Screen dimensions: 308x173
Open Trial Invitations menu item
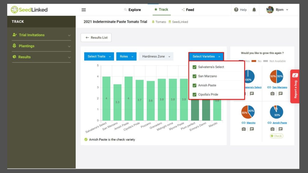tap(42, 35)
